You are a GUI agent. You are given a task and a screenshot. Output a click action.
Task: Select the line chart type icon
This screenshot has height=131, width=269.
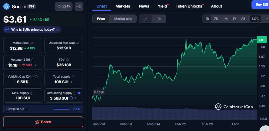(146, 19)
